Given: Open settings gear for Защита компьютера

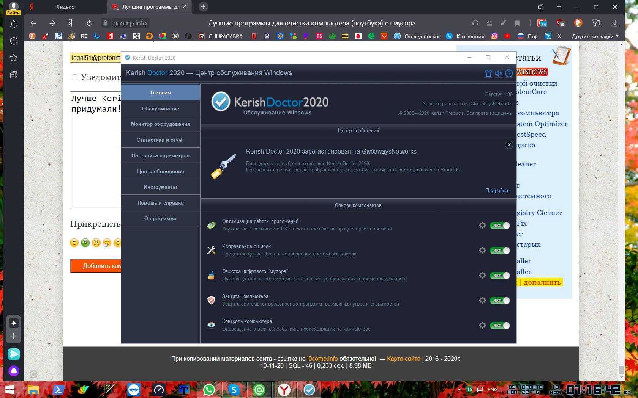Looking at the screenshot, I should pos(482,300).
